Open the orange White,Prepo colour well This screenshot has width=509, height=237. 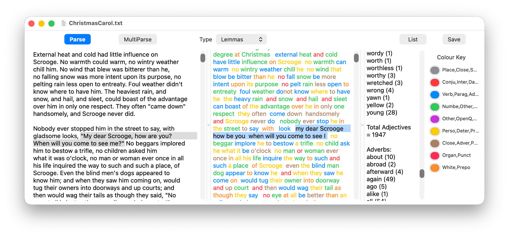click(x=435, y=168)
